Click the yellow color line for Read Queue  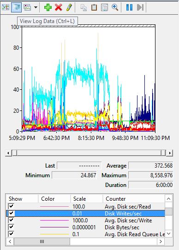pos(54,234)
